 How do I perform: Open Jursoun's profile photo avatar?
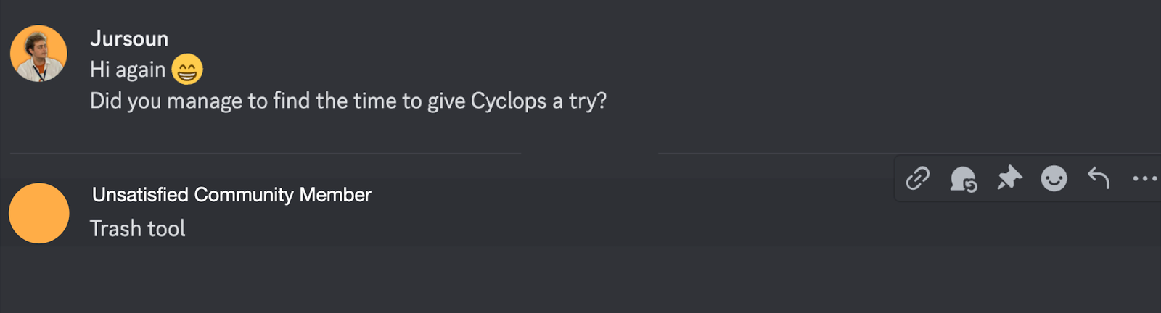pos(38,54)
